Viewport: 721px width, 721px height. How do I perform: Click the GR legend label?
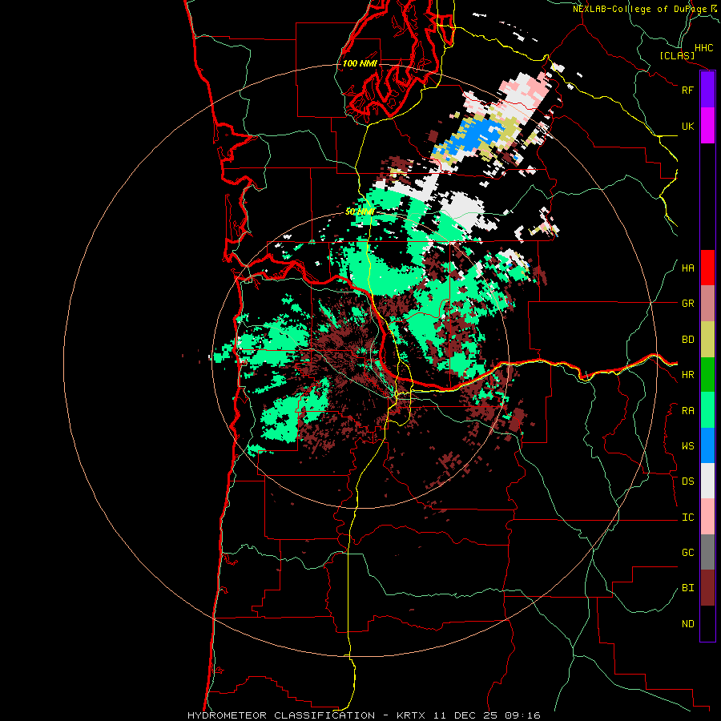(687, 304)
